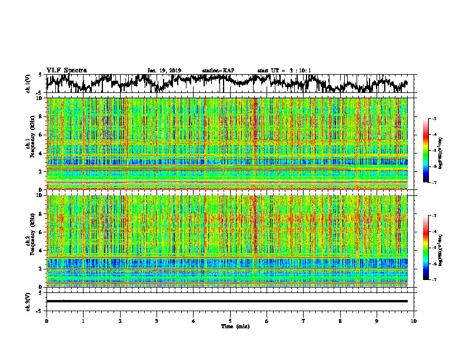Click the "-7" label on ch.2 color bar
Screen dimensions: 466x360
coord(434,280)
